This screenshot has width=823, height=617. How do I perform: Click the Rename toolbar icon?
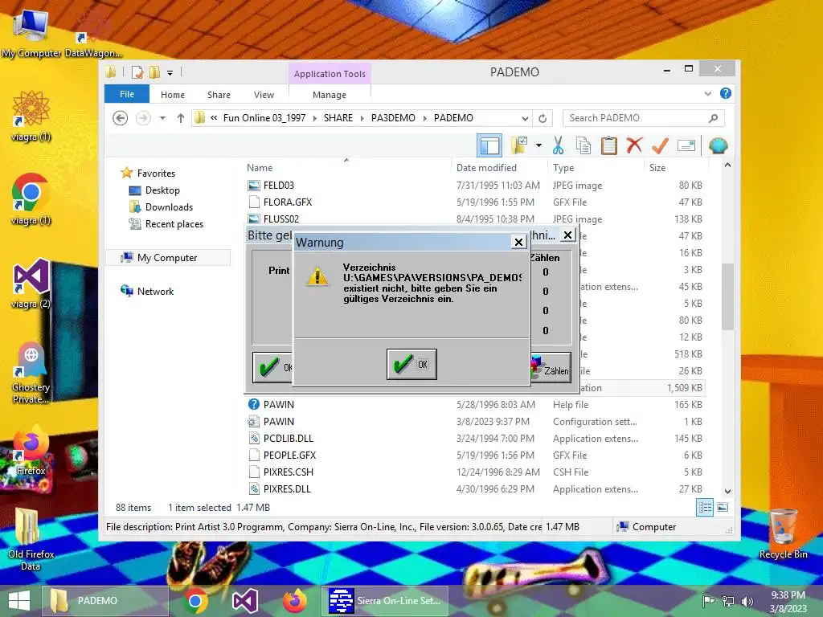coord(686,145)
